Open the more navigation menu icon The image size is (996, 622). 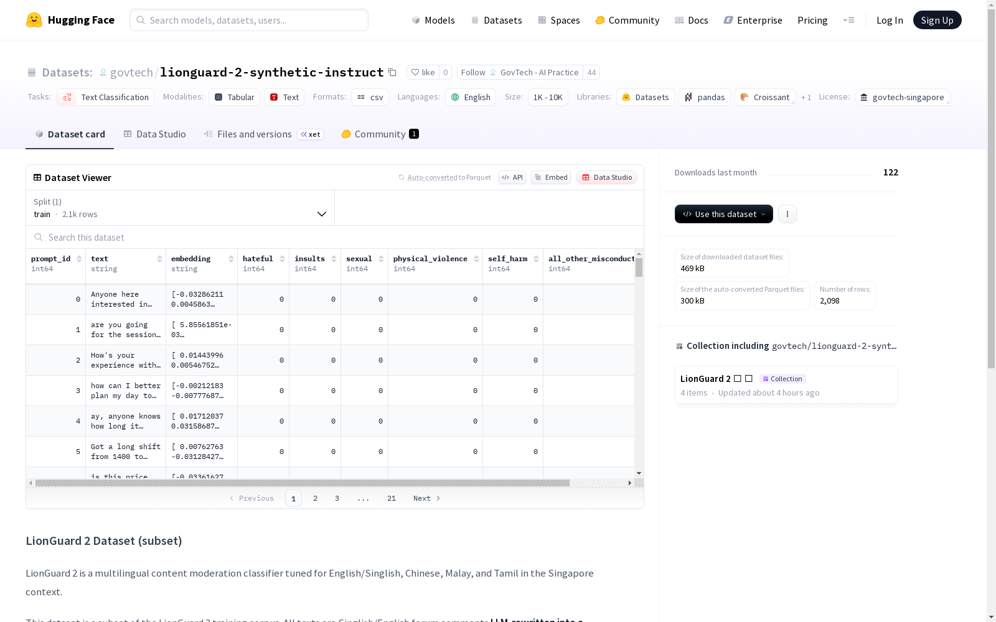click(848, 20)
